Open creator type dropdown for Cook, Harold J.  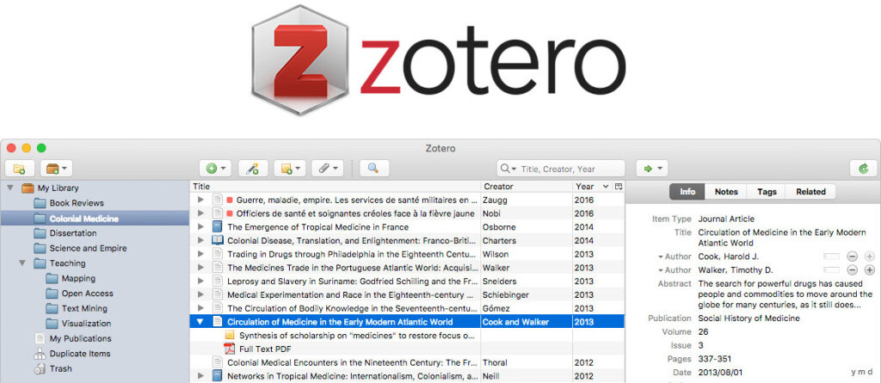675,256
